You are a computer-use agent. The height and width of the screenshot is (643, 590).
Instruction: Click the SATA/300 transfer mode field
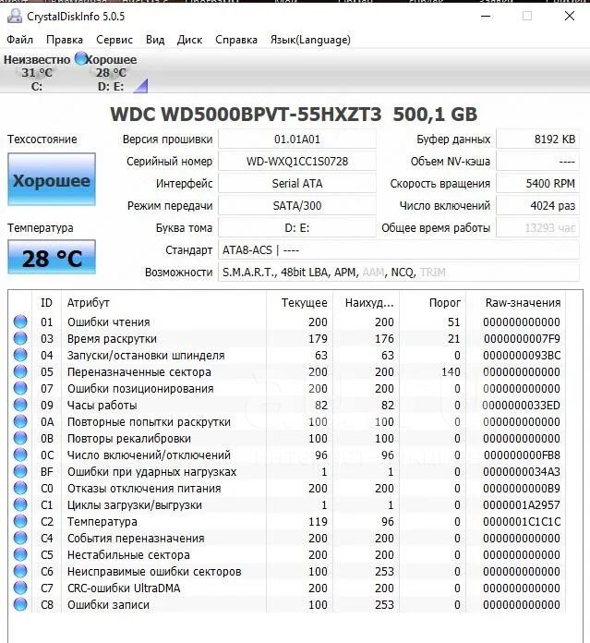pyautogui.click(x=297, y=205)
